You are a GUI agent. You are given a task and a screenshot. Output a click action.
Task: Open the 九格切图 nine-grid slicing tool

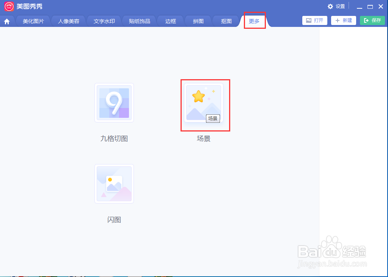(114, 103)
